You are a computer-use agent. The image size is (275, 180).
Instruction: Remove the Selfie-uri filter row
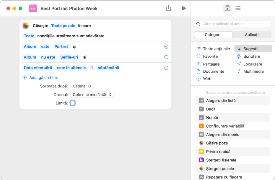[x=166, y=57]
